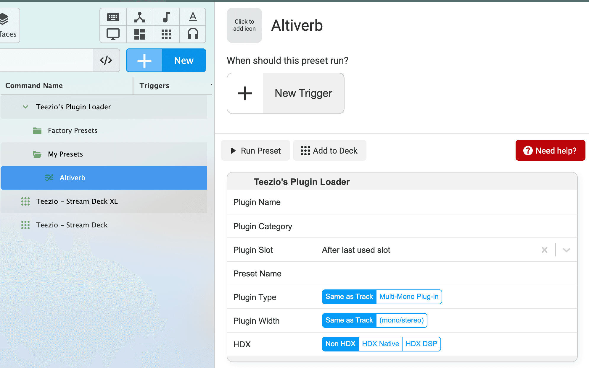Sort by Triggers column header

pyautogui.click(x=154, y=86)
